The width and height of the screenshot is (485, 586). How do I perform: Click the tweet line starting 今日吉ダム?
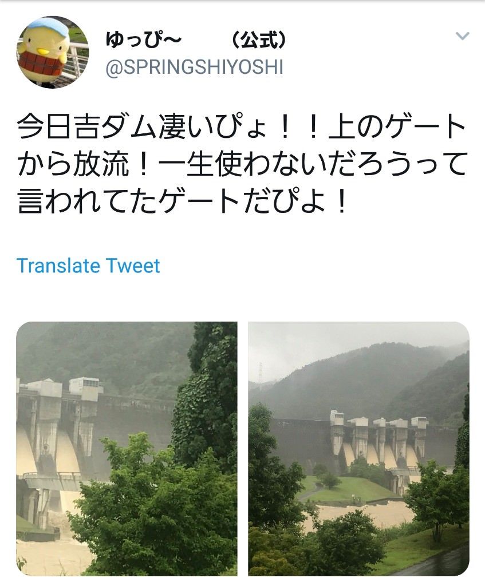point(242,127)
